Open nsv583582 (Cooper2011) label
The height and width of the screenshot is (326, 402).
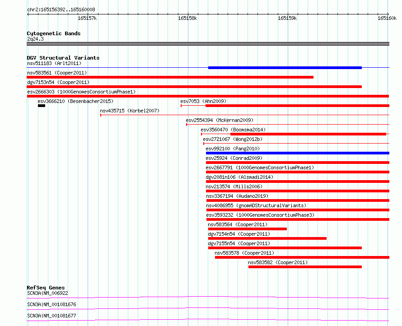278,262
